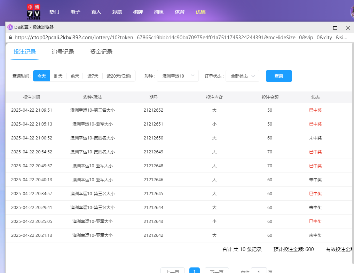Image resolution: width=354 pixels, height=273 pixels.
Task: Open the 体育 sports menu
Action: (180, 11)
